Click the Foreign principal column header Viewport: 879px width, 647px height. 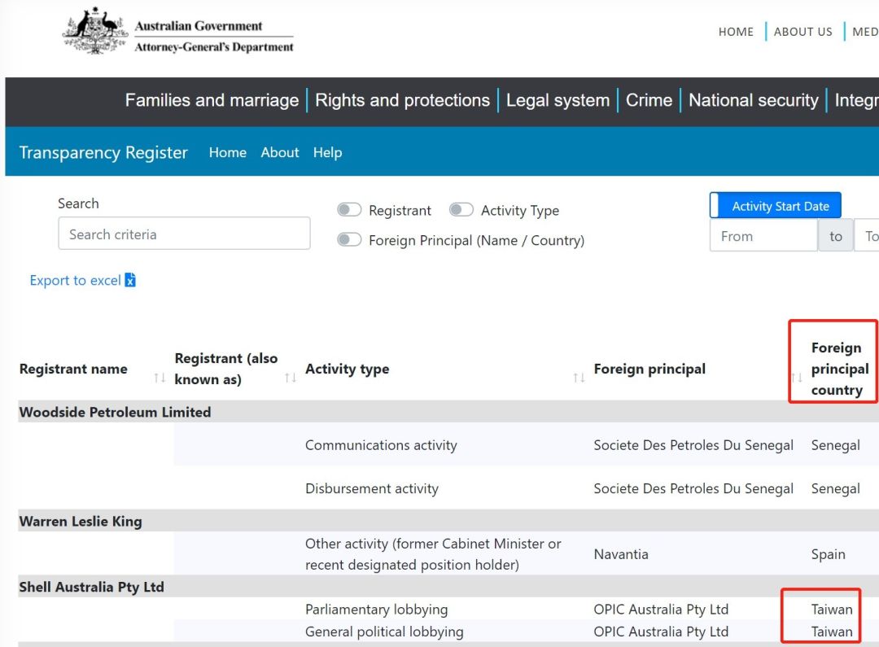(x=649, y=369)
